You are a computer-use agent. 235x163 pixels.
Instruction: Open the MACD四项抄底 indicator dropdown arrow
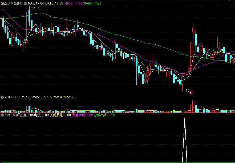click(2, 115)
